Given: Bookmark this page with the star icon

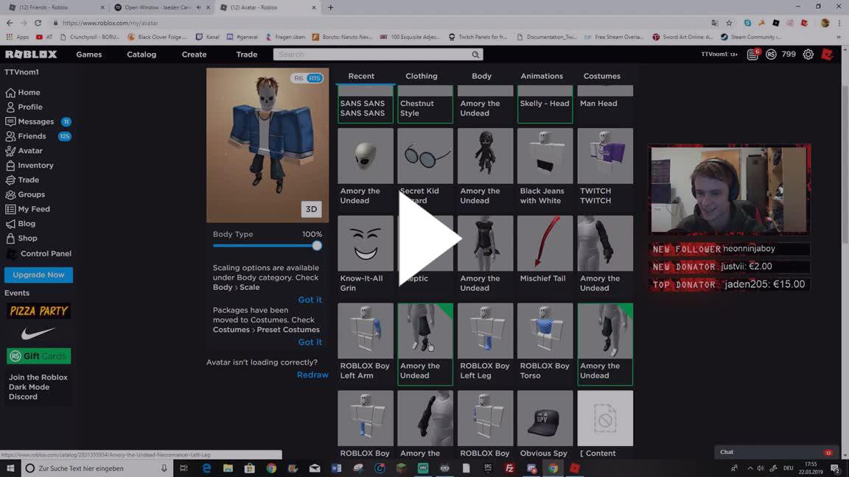Looking at the screenshot, I should (729, 24).
